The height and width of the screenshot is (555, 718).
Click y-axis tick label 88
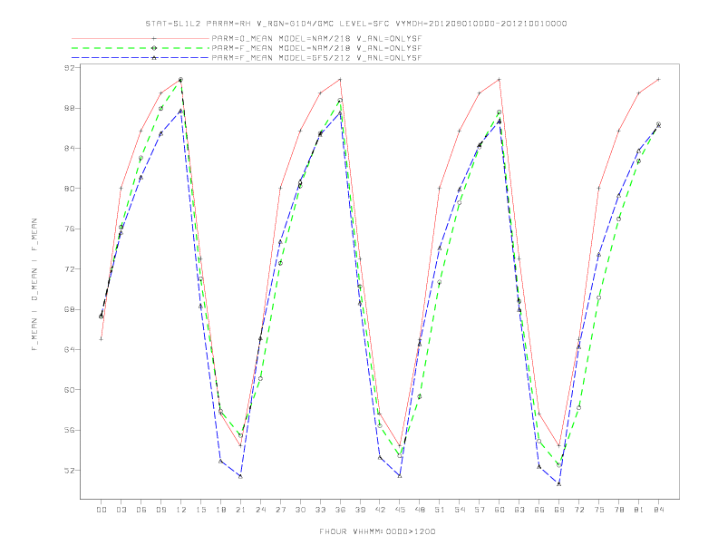click(72, 108)
